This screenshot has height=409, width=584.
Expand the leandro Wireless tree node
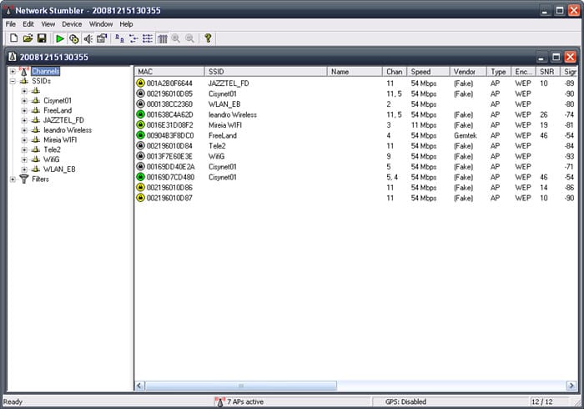tap(24, 130)
